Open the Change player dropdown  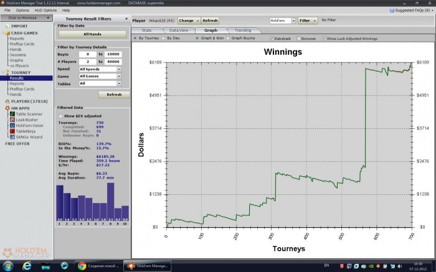[x=189, y=21]
